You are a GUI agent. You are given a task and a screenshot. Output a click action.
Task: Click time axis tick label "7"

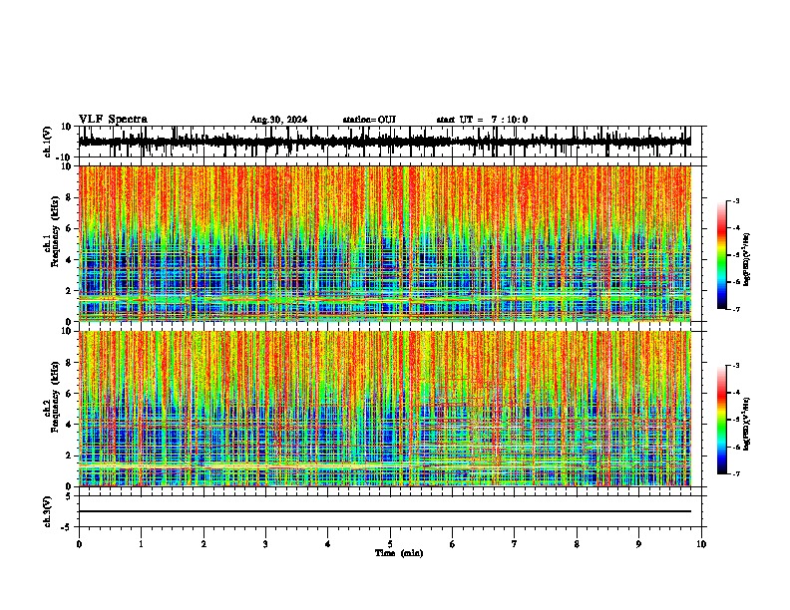tap(515, 543)
